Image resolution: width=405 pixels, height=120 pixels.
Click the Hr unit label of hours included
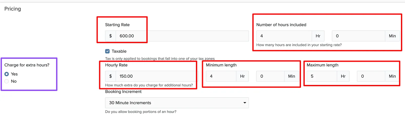point(318,36)
